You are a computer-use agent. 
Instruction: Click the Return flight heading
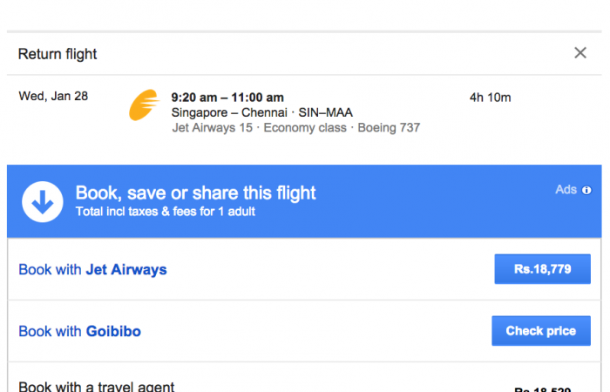coord(58,54)
